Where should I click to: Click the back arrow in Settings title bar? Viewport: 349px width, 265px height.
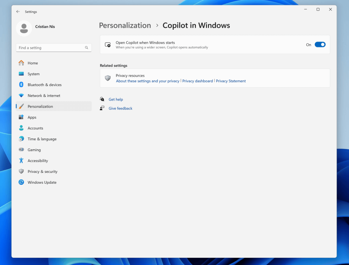tap(18, 12)
